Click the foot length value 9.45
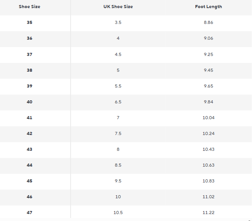The width and height of the screenshot is (252, 221). click(x=208, y=70)
